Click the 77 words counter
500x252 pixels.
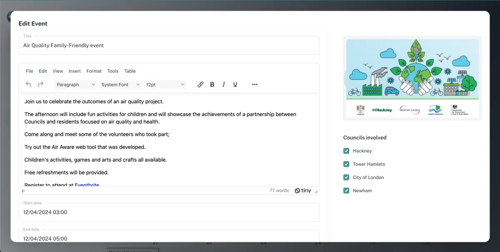[x=279, y=190]
